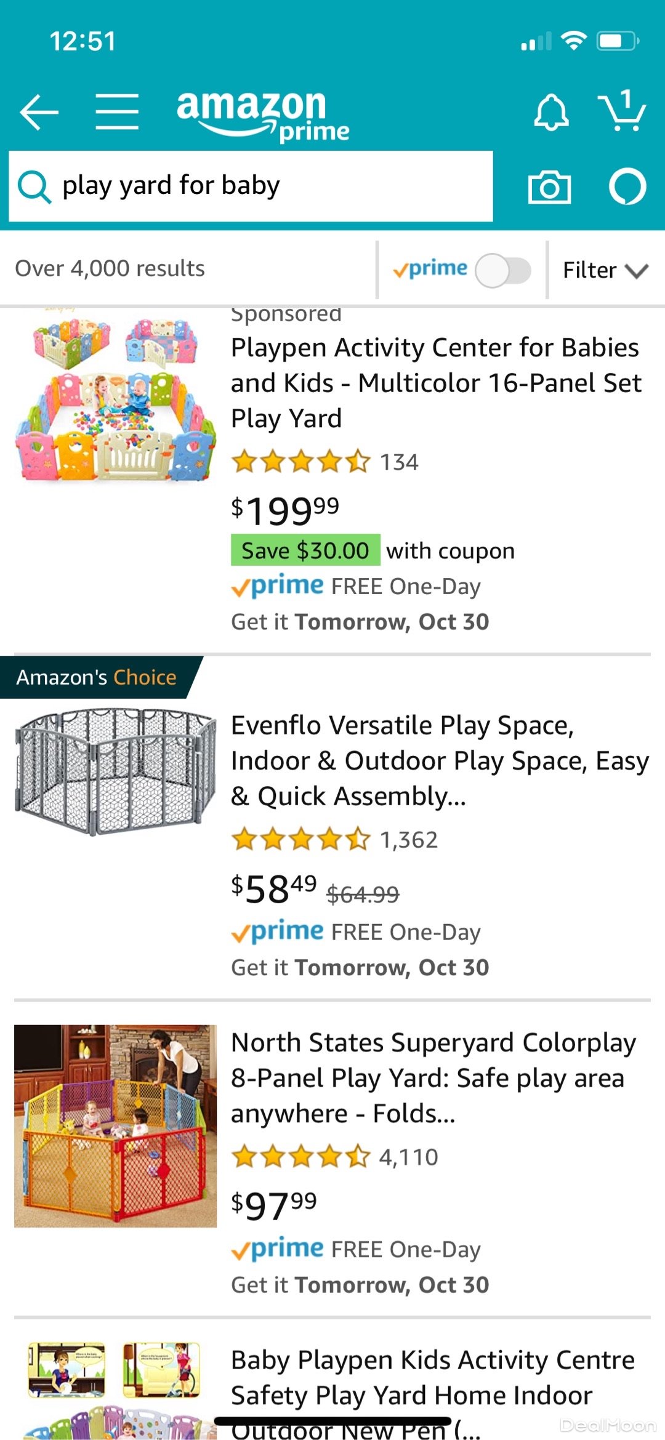665x1440 pixels.
Task: Open the hamburger menu
Action: 117,112
